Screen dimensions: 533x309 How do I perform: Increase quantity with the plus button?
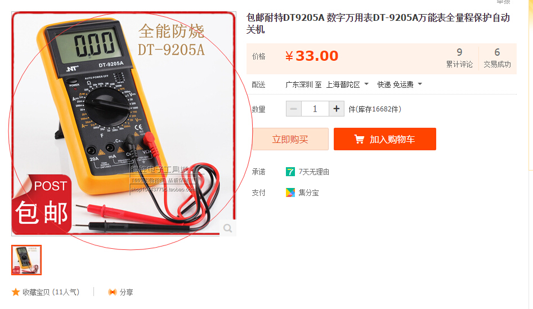pyautogui.click(x=337, y=109)
